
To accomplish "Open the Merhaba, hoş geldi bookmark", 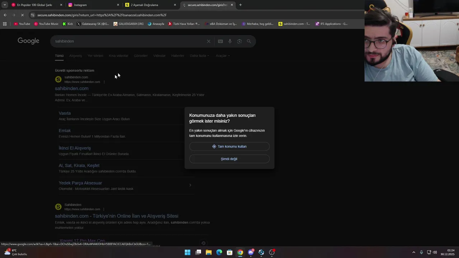I will pyautogui.click(x=258, y=24).
